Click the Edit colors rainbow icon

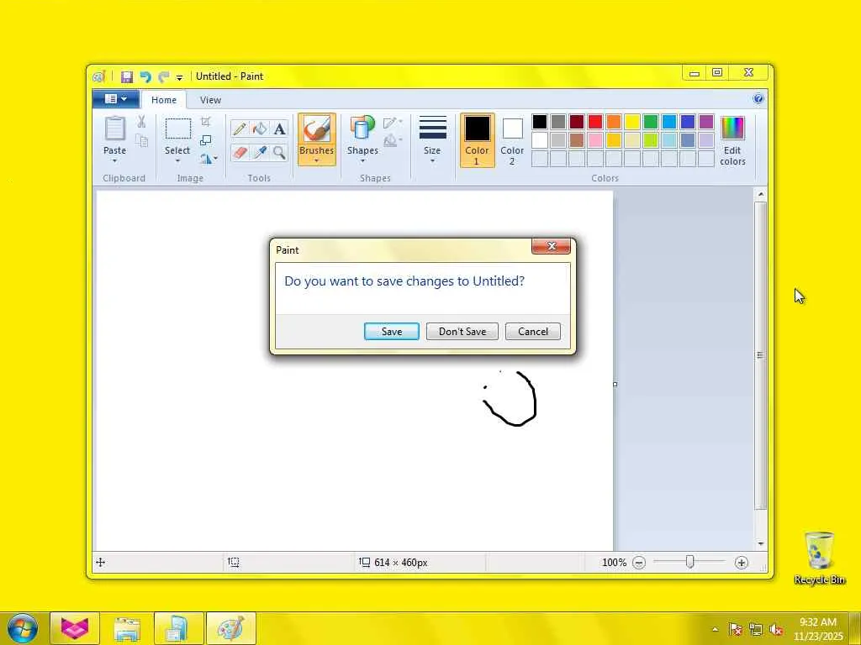click(x=732, y=128)
